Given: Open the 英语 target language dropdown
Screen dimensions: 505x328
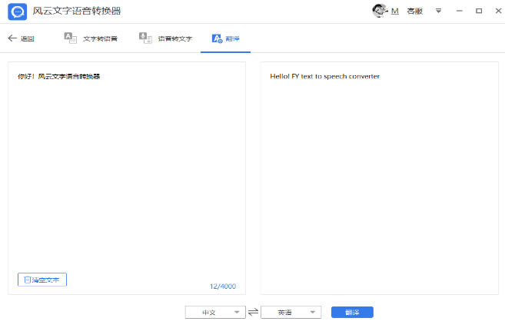Looking at the screenshot, I should pyautogui.click(x=291, y=312).
